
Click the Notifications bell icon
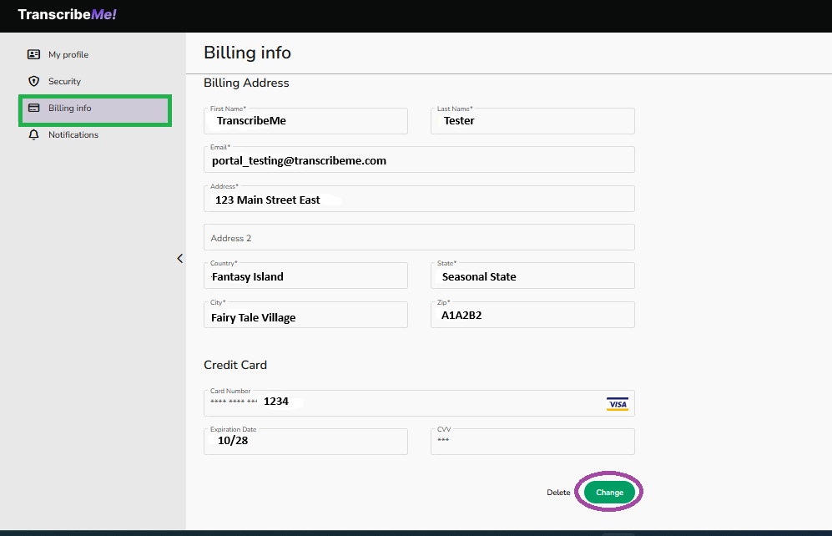click(x=33, y=134)
